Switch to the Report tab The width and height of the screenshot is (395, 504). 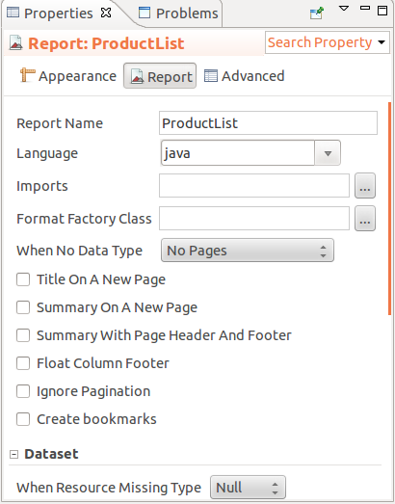coord(160,76)
